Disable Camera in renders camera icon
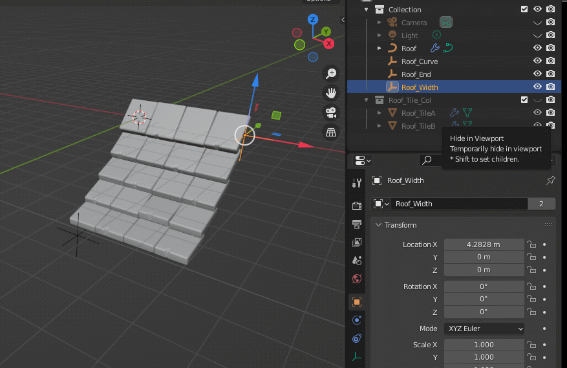 [551, 22]
